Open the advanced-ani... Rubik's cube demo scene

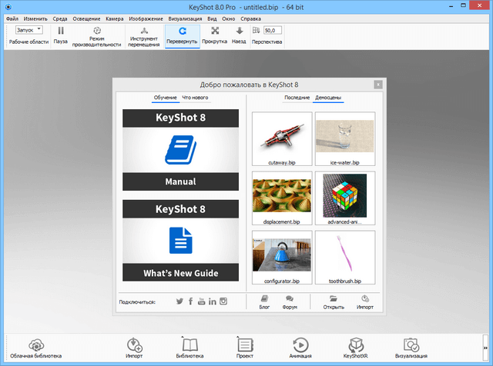(345, 197)
